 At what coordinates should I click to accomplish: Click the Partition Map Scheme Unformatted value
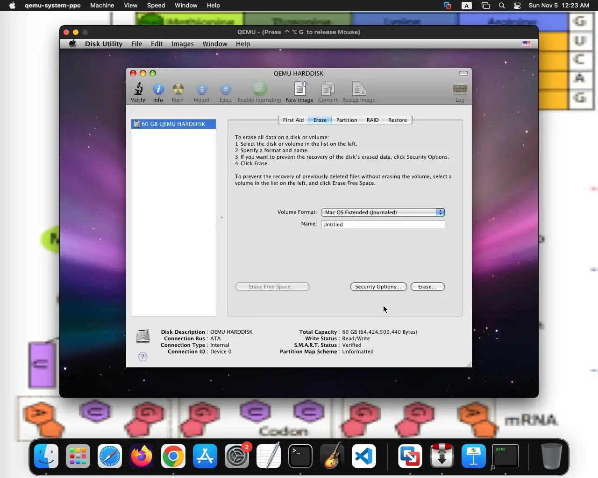[358, 351]
